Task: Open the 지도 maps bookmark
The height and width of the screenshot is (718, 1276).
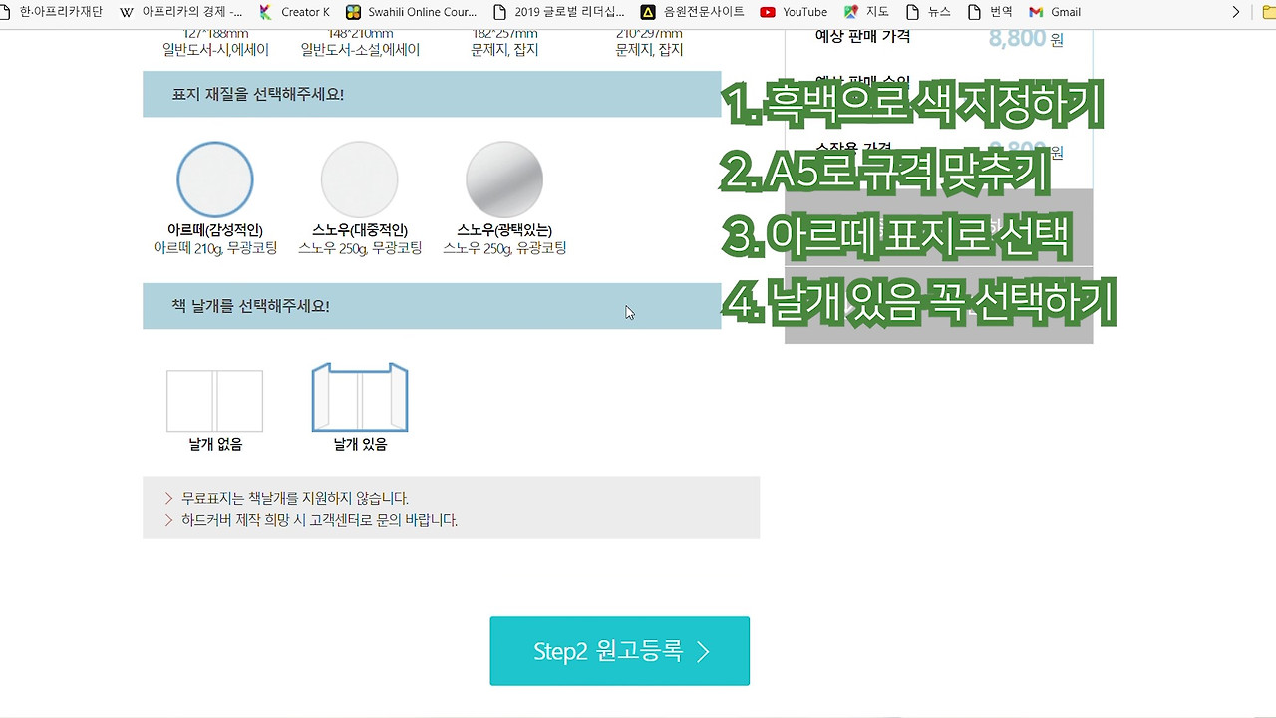Action: point(866,12)
